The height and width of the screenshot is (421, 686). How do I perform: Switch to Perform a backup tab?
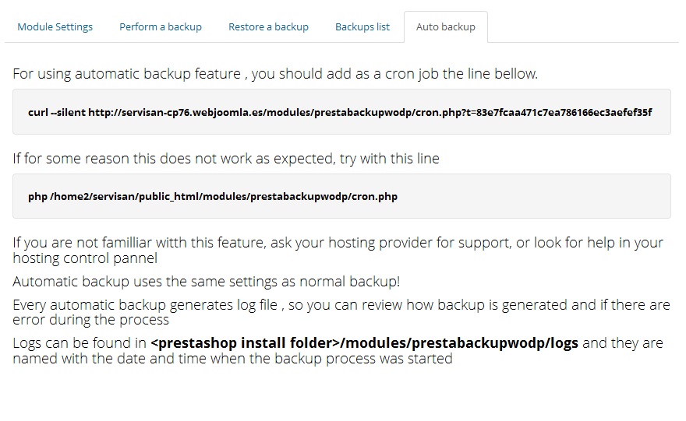coord(161,27)
